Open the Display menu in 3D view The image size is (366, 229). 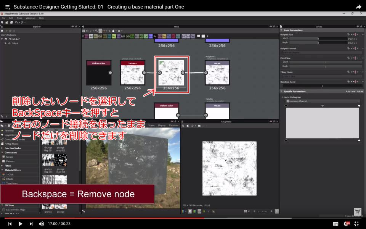[x=162, y=126]
